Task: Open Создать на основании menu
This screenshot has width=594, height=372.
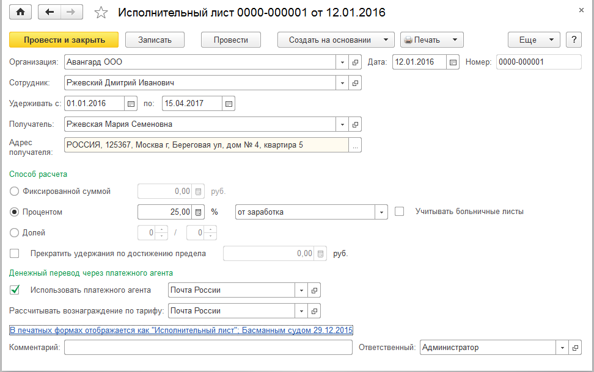Action: click(336, 40)
